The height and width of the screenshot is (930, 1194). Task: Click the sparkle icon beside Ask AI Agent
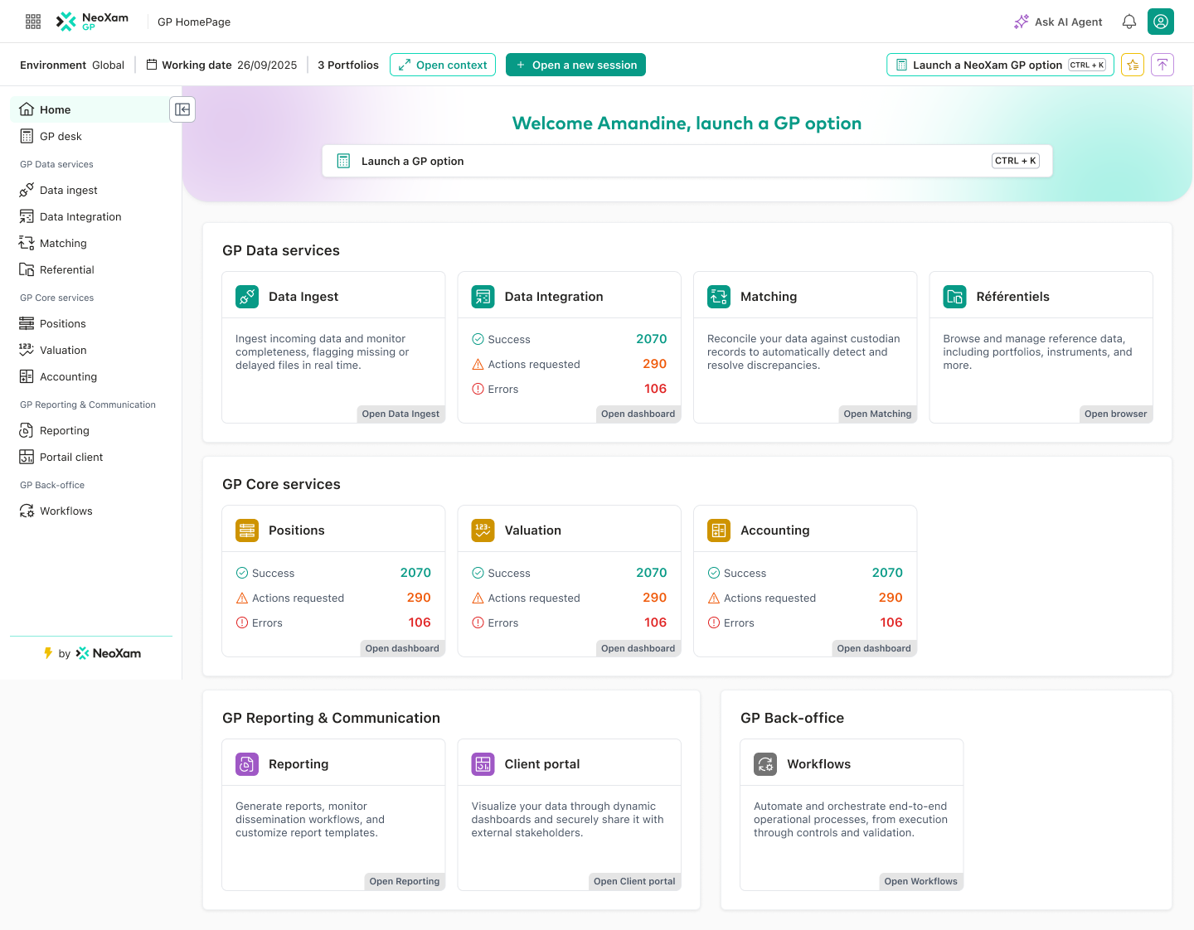pyautogui.click(x=1022, y=22)
